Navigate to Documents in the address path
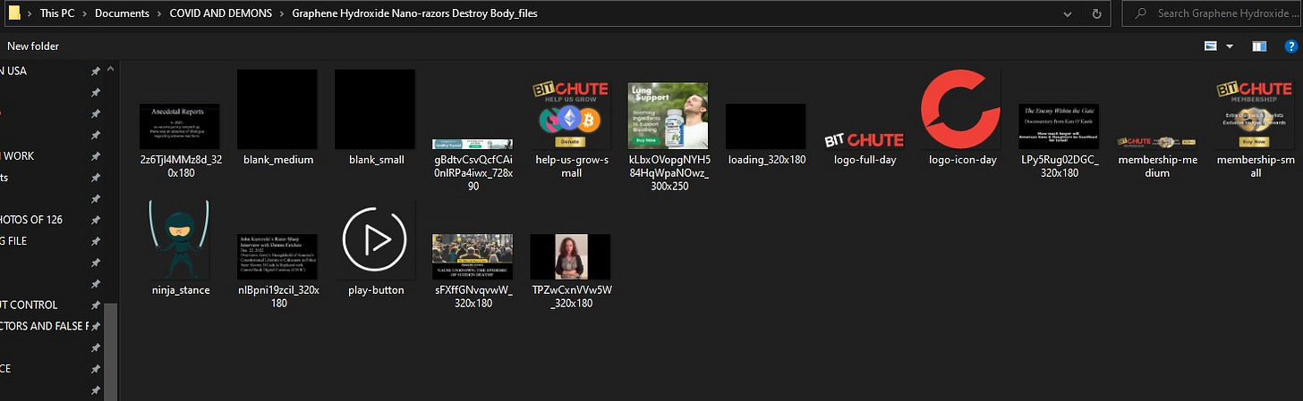1303x401 pixels. (123, 13)
